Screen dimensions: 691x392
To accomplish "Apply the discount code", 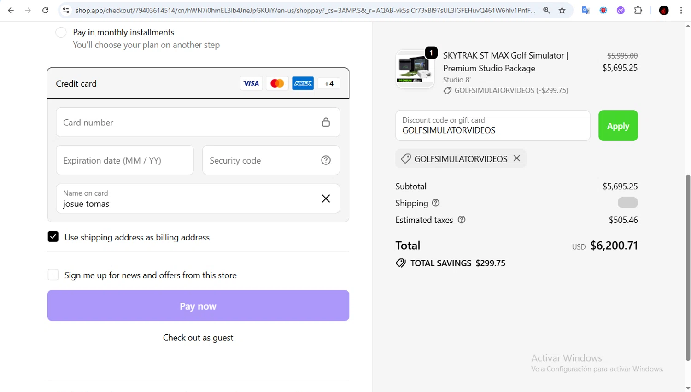I will [618, 126].
